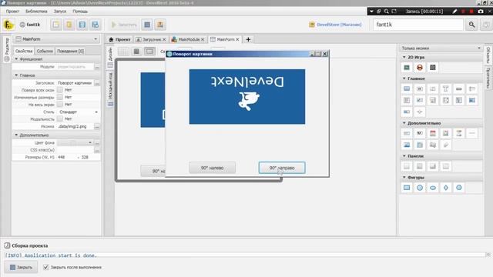493x277 pixels.
Task: Click the floppy disk save icon
Action: point(82,25)
